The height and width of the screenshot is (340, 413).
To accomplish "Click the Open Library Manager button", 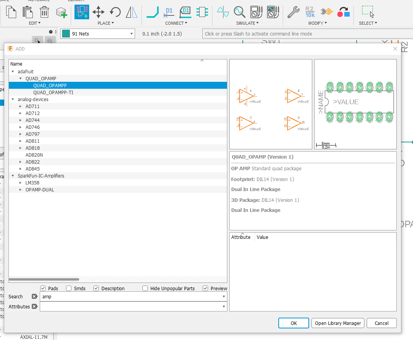I will [338, 323].
